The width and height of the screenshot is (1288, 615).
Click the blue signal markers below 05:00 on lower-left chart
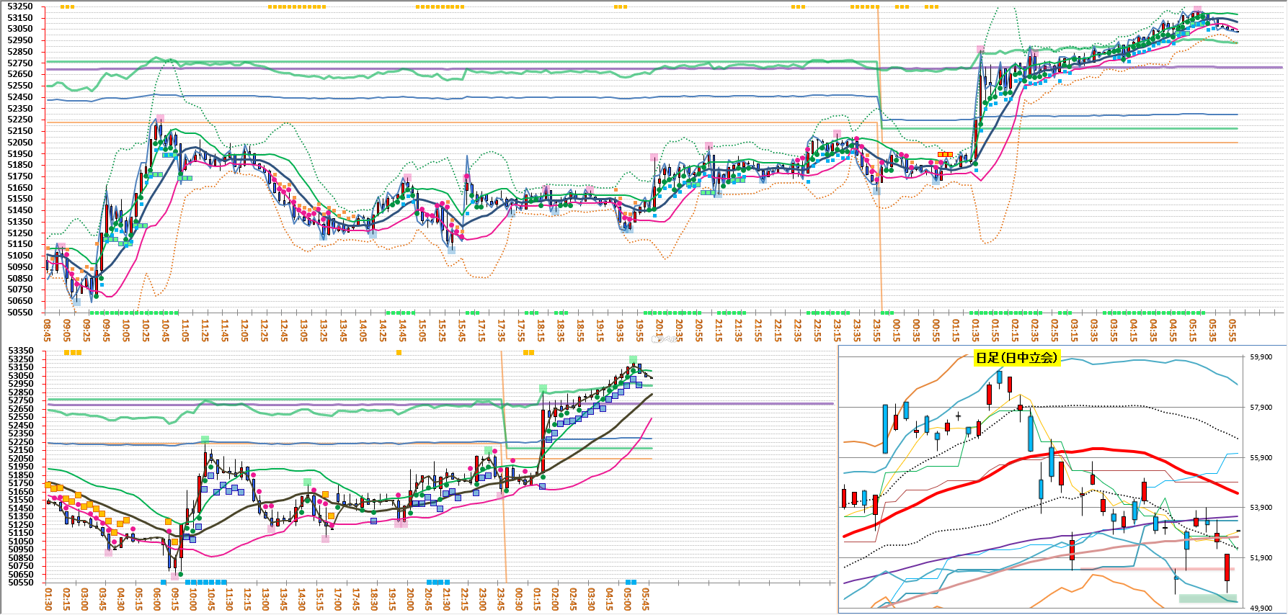[631, 582]
